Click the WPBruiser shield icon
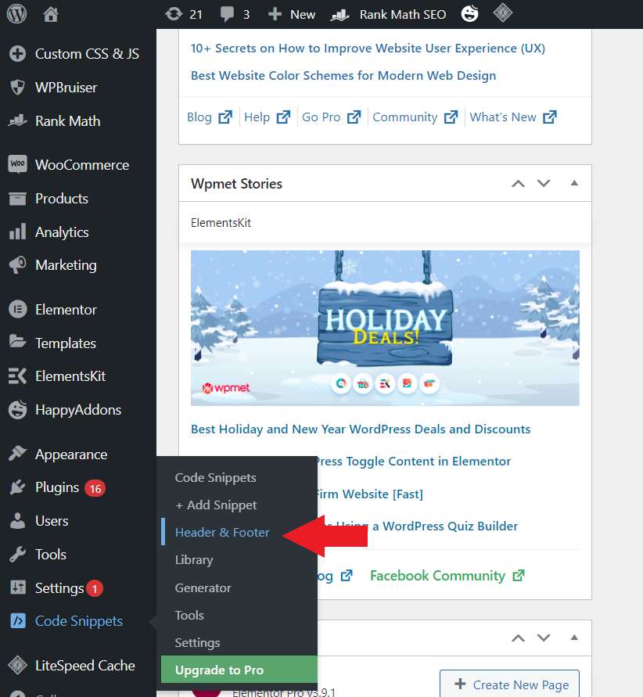The height and width of the screenshot is (697, 643). coord(17,87)
